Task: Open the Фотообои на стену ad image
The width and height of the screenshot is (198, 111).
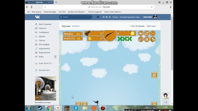Action: tap(45, 88)
